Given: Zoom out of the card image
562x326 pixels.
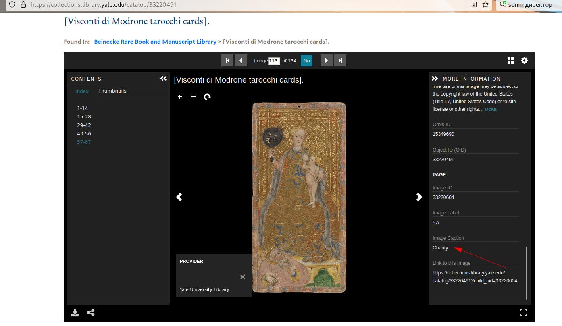Looking at the screenshot, I should [194, 97].
